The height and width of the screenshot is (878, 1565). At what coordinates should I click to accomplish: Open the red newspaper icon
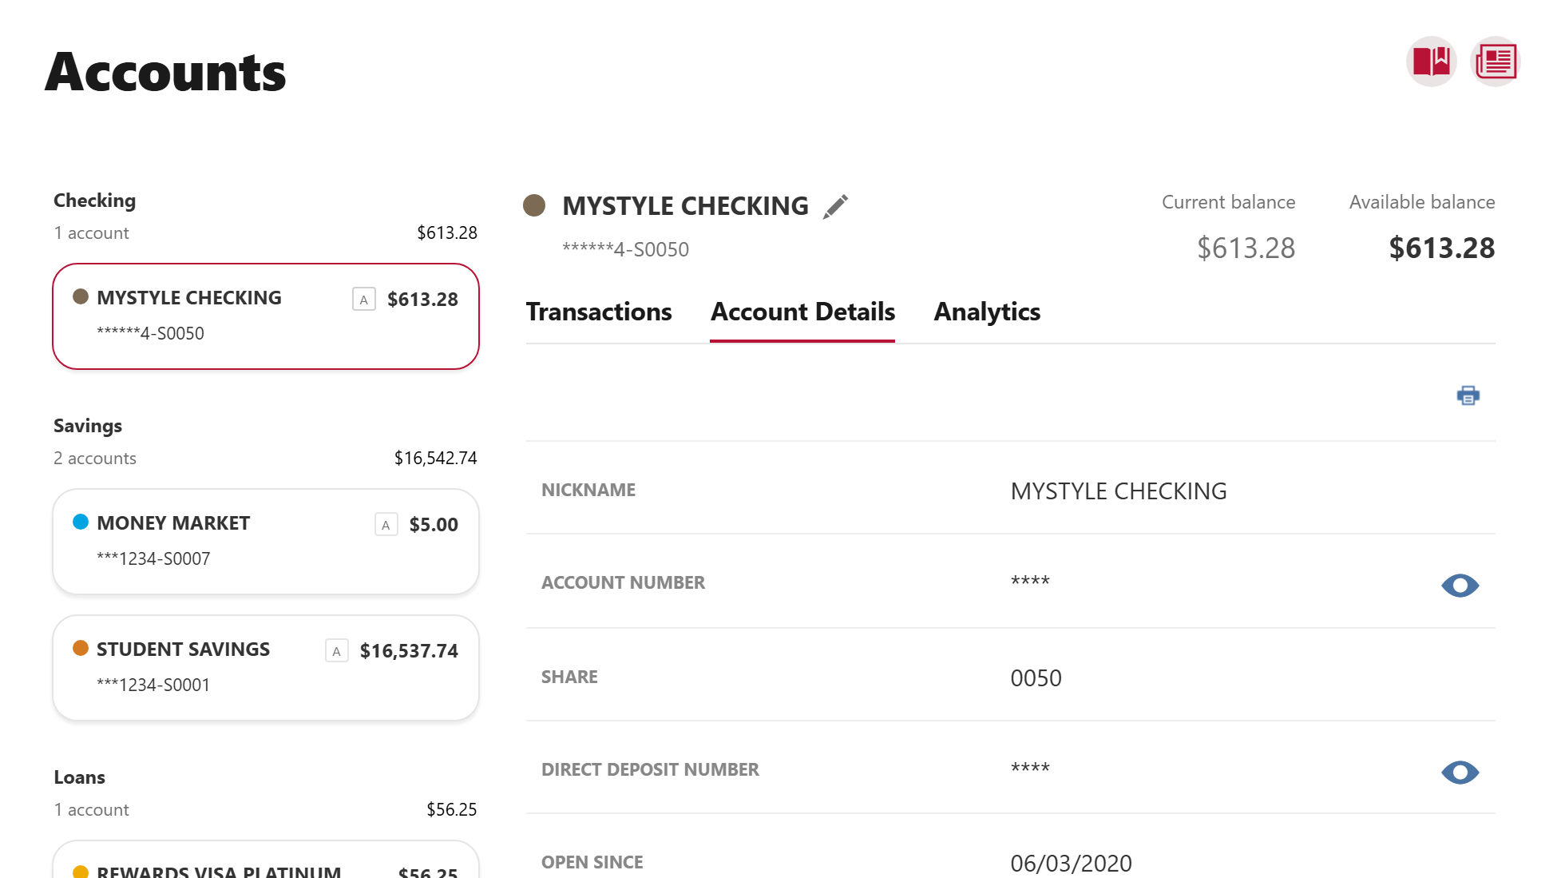(1496, 62)
